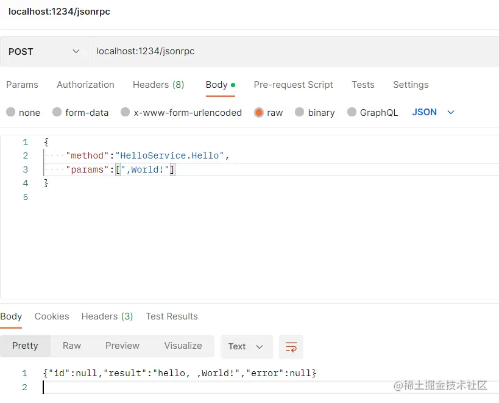Toggle the response word wrap icon
This screenshot has width=499, height=403.
click(x=291, y=346)
